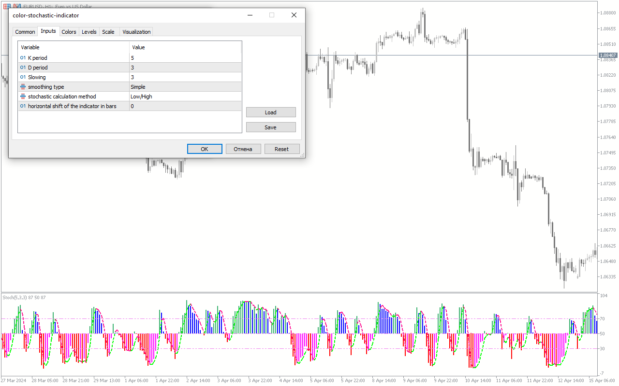
Task: Click the D period variable name
Action: click(x=38, y=68)
